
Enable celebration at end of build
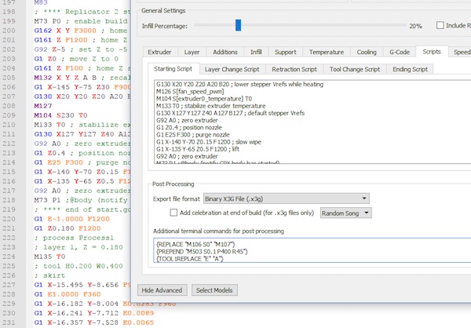173,213
